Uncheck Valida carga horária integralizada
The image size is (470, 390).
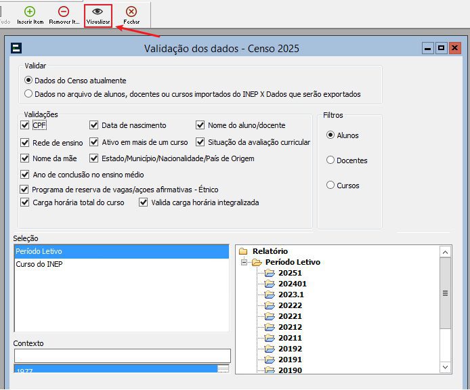[x=144, y=202]
